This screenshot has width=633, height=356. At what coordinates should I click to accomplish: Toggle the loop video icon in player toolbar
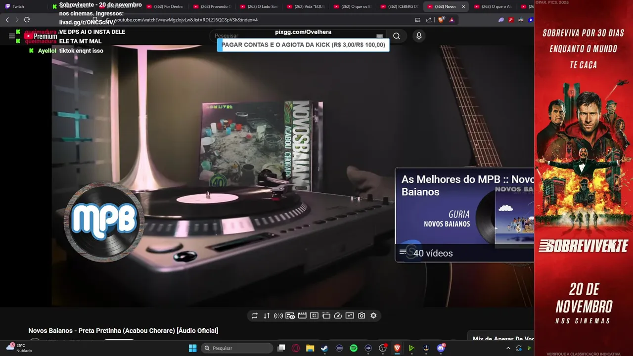(x=255, y=316)
